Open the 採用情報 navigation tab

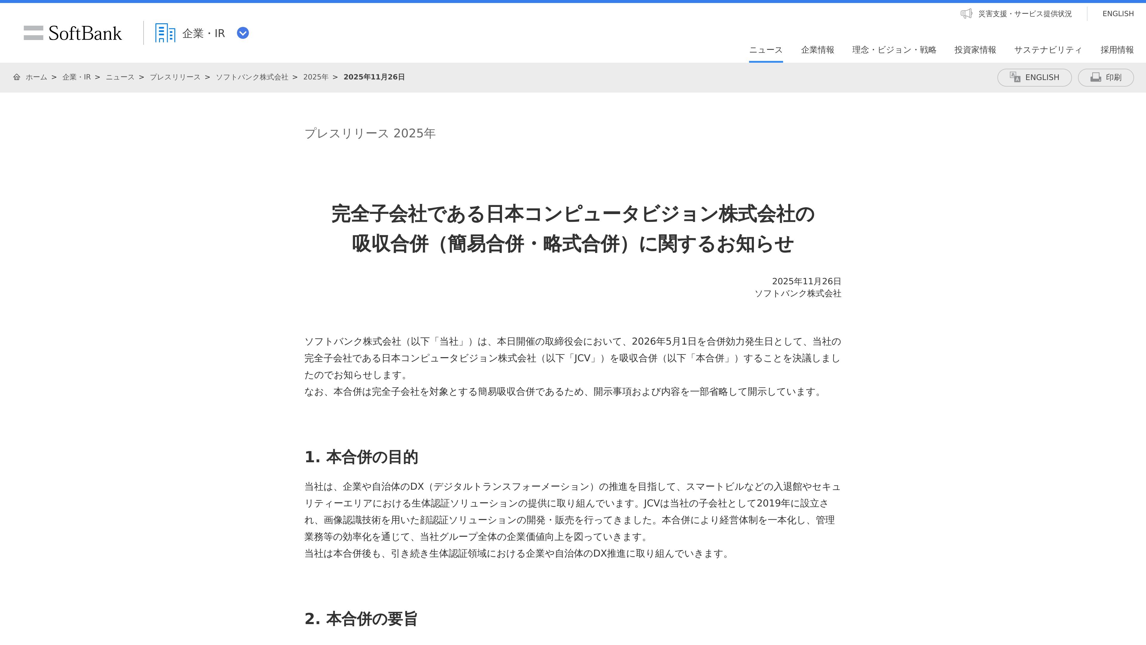pyautogui.click(x=1117, y=50)
